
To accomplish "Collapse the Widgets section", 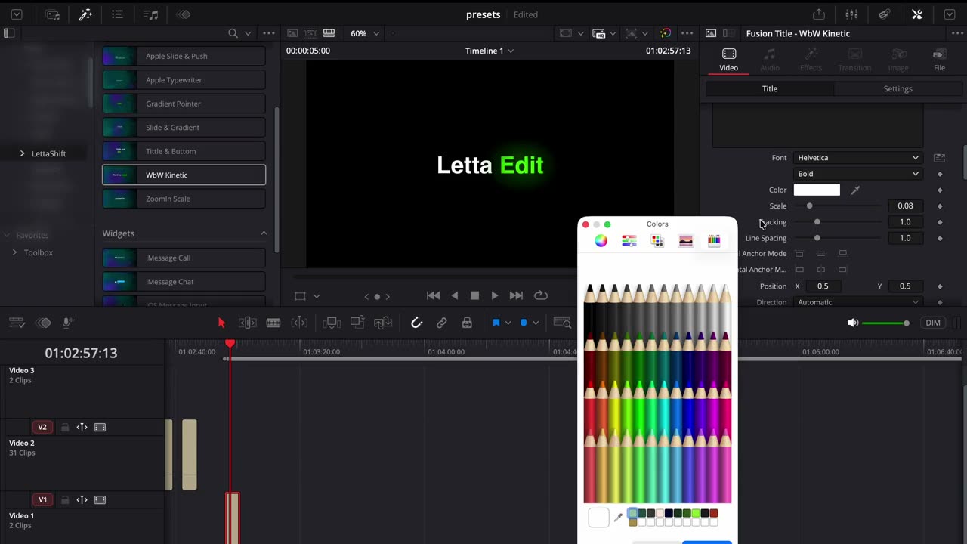I will point(264,233).
